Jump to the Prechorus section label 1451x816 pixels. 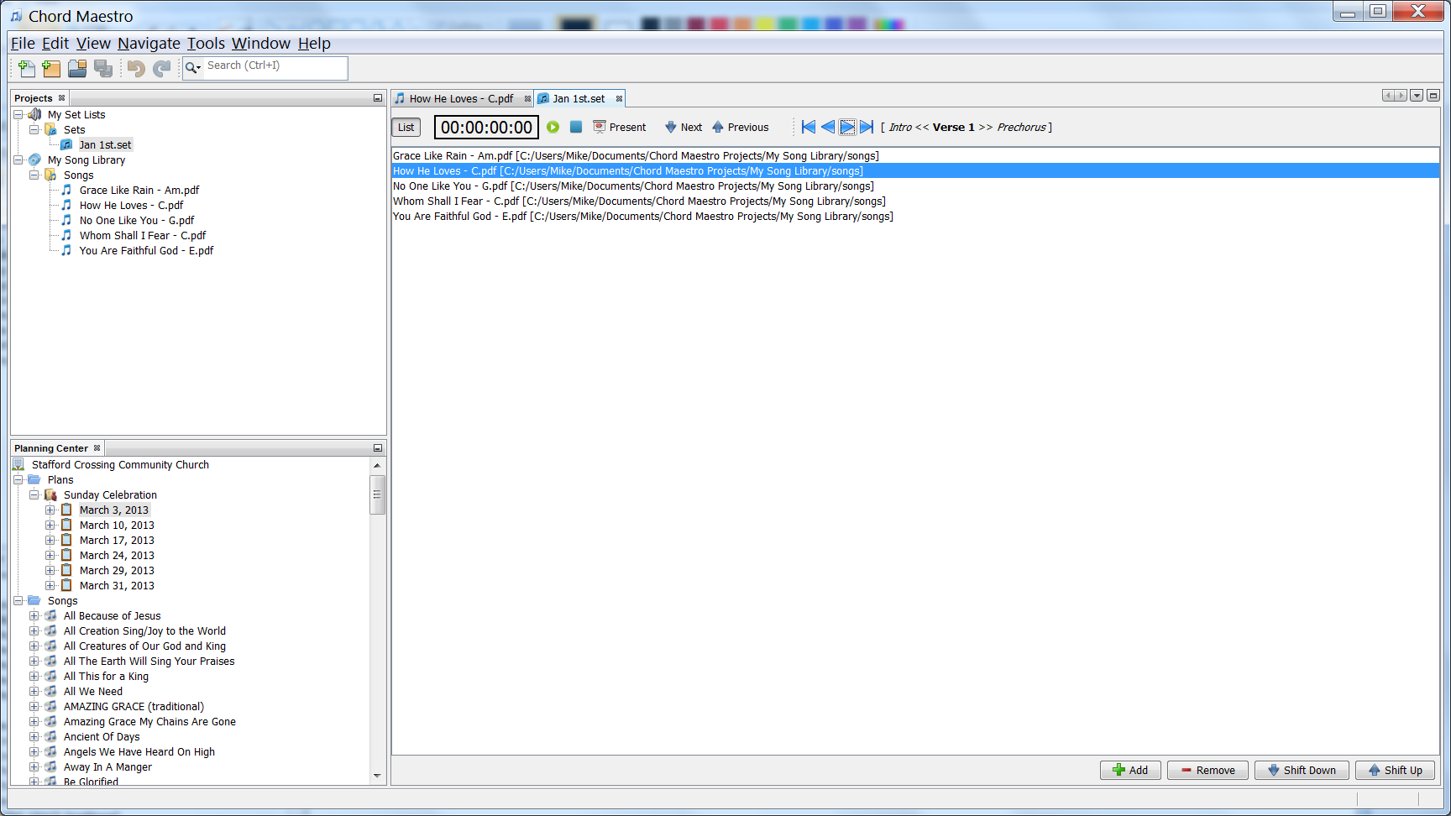tap(1021, 128)
